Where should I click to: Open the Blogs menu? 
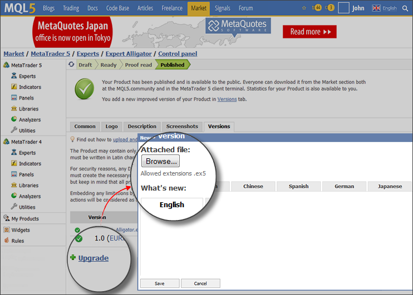tap(49, 8)
